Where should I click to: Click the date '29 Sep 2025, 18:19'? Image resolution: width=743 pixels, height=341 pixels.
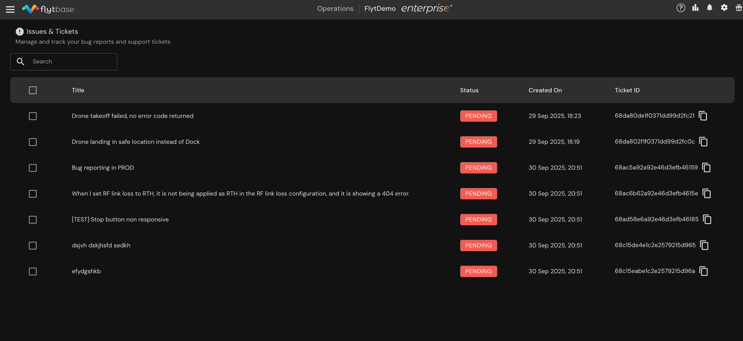pos(554,142)
